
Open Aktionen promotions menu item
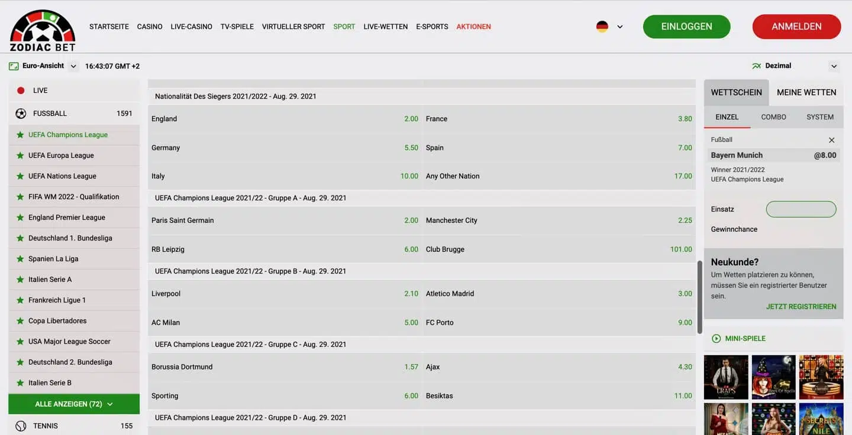coord(474,27)
